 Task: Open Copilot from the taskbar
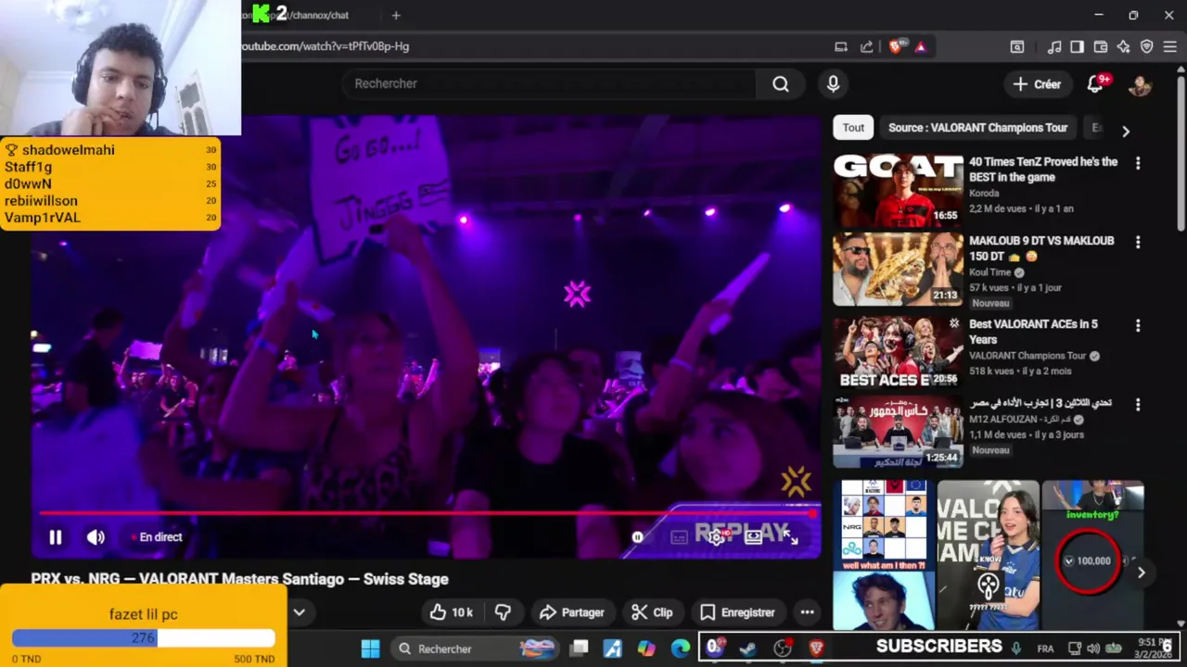pyautogui.click(x=646, y=648)
